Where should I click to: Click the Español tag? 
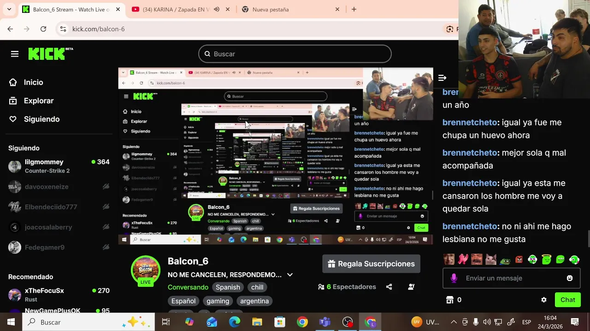click(183, 301)
